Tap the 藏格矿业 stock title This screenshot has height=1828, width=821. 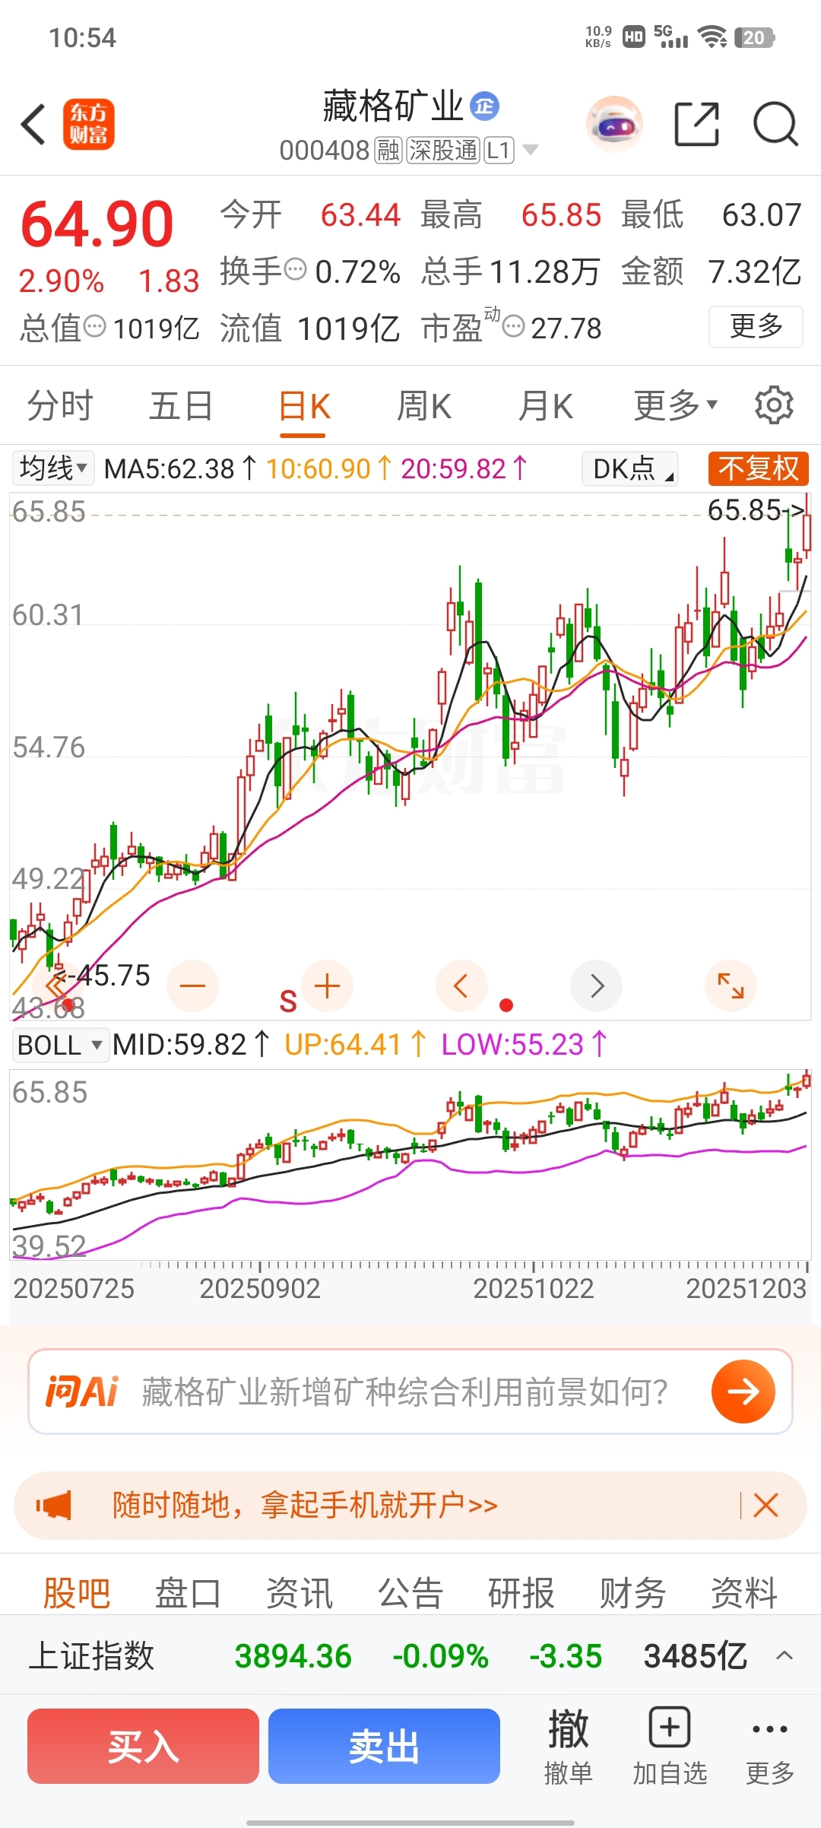click(x=393, y=106)
